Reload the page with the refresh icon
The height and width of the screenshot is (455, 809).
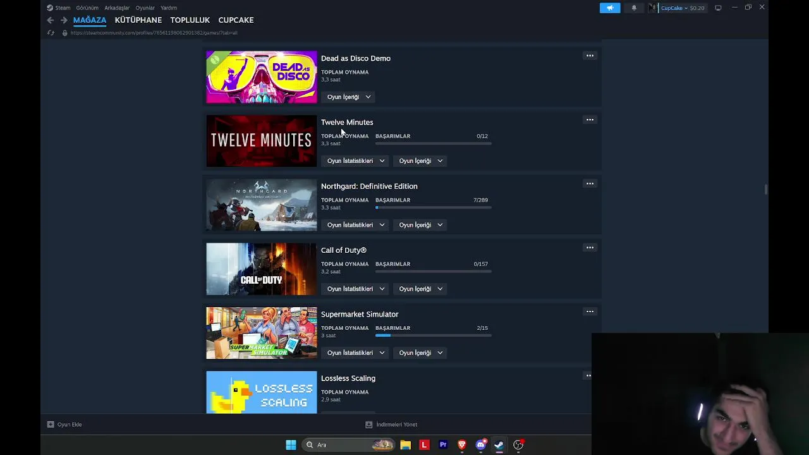point(51,33)
